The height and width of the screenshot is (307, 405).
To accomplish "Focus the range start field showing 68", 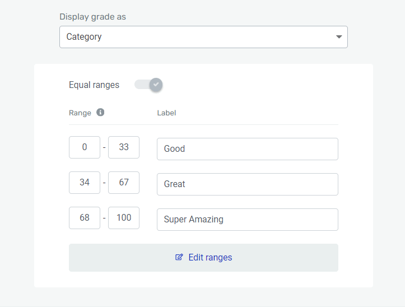I will point(85,218).
